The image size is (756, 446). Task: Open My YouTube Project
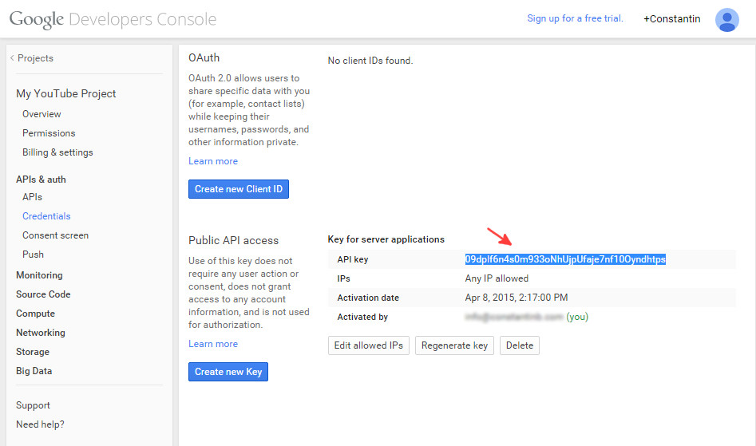[66, 93]
